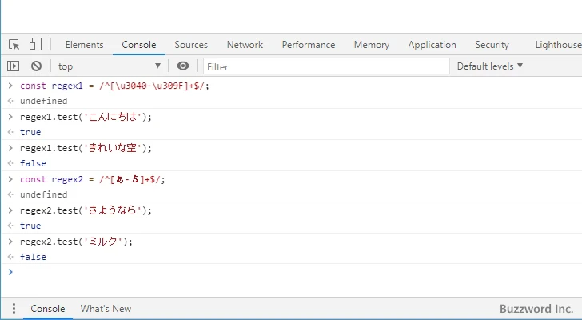Click the 'const regex2' console entry
Screen dimensions: 582x320
pyautogui.click(x=92, y=179)
